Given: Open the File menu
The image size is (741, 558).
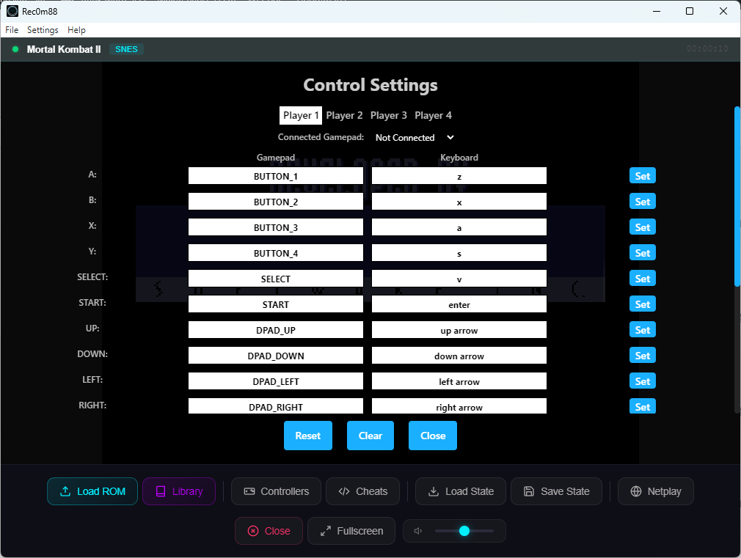Looking at the screenshot, I should tap(12, 30).
